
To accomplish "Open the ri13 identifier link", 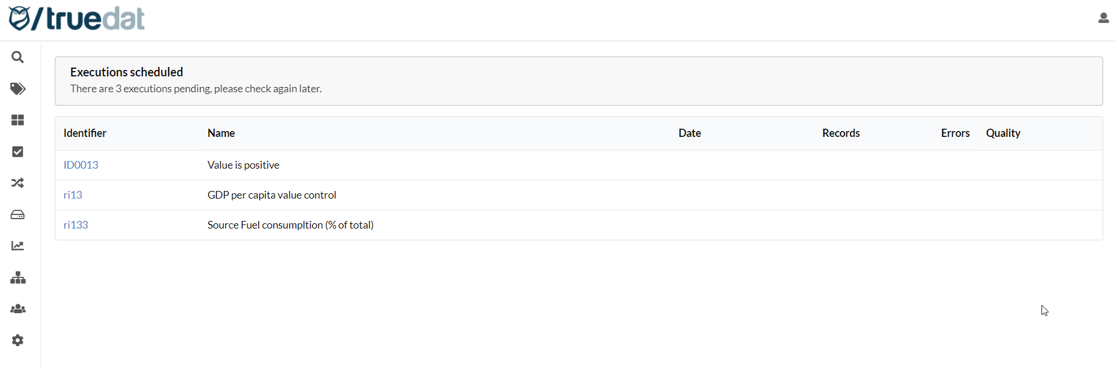I will coord(73,195).
